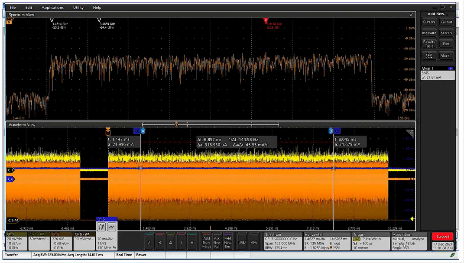Select the high-res waveform icon in Ch 6 popup

click(112, 227)
